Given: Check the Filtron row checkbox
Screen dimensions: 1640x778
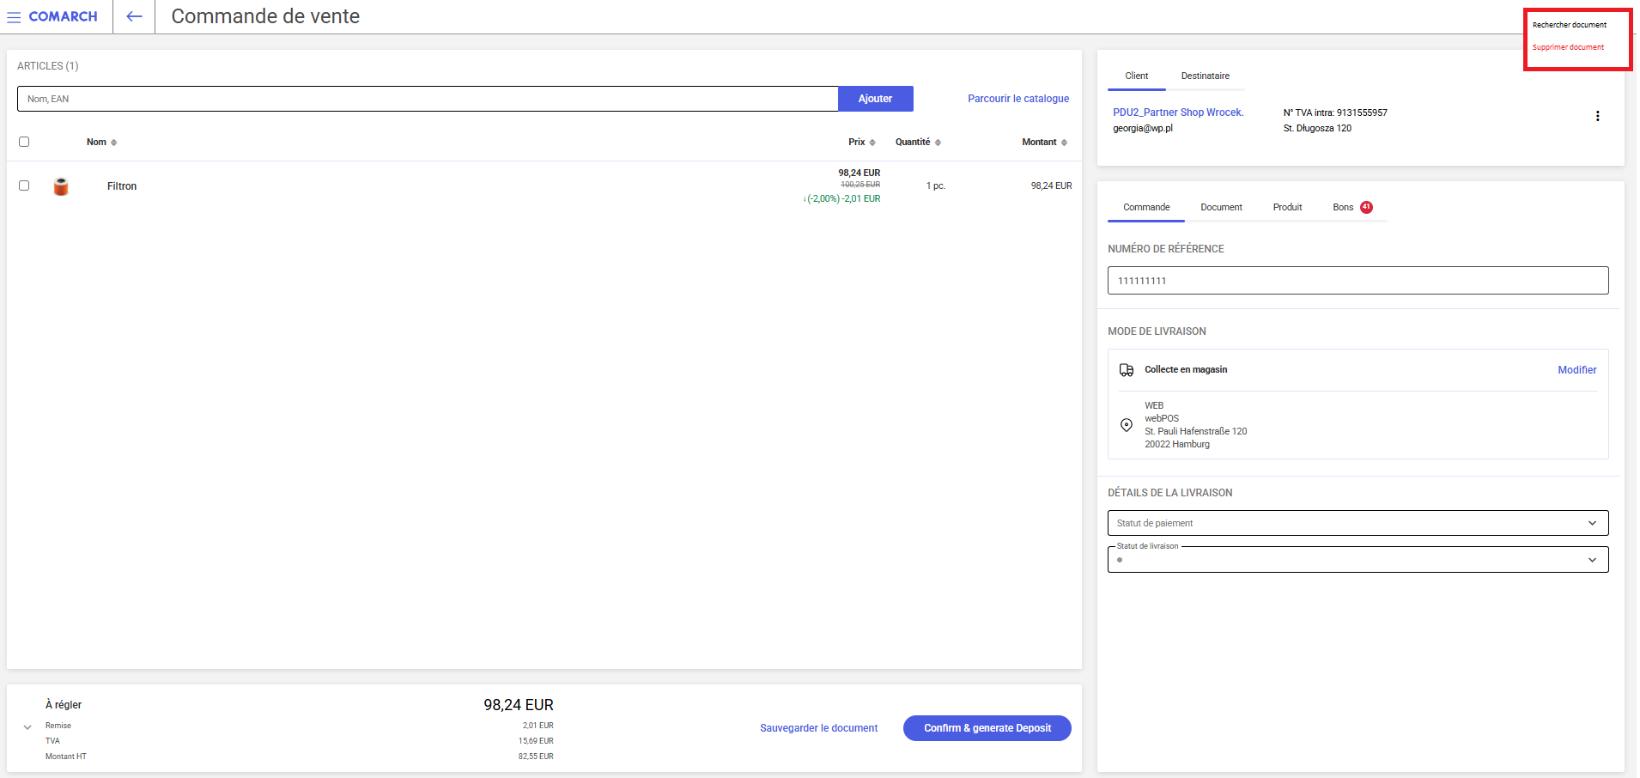Looking at the screenshot, I should click(24, 185).
